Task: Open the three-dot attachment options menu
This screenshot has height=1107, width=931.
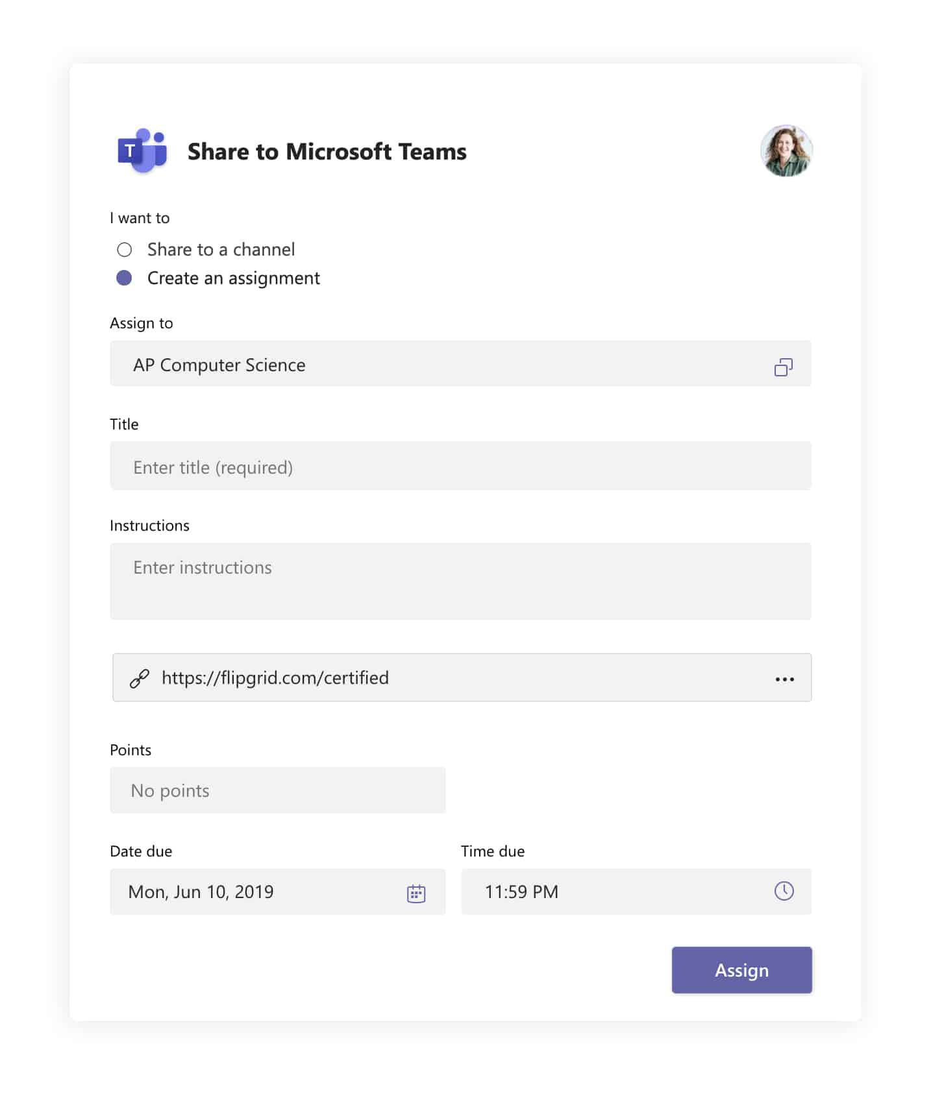Action: (784, 679)
